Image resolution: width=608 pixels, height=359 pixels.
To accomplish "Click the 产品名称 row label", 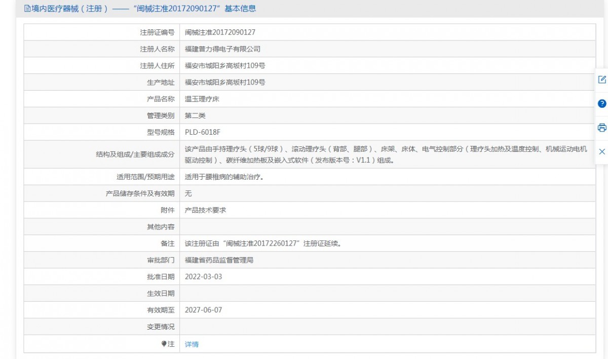I will tap(161, 99).
